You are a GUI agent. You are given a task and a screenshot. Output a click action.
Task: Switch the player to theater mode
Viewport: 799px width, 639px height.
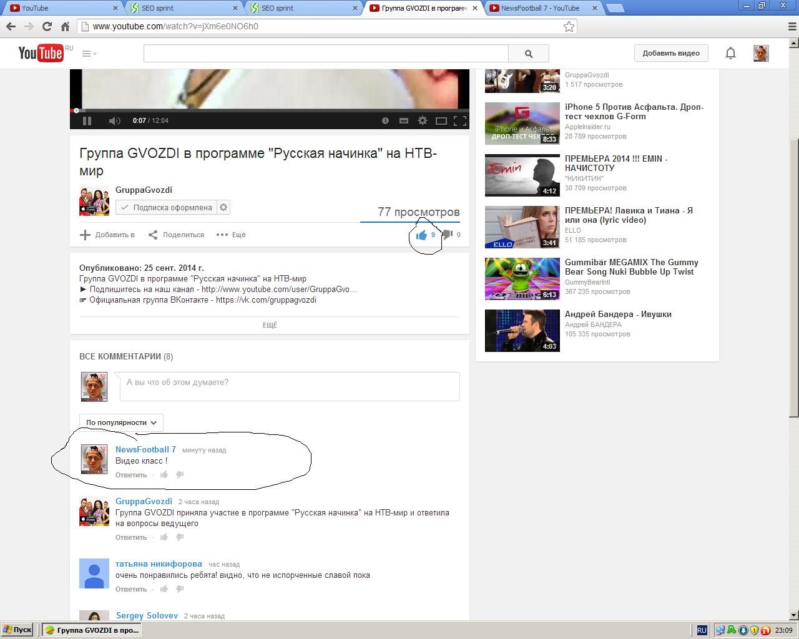pyautogui.click(x=441, y=120)
